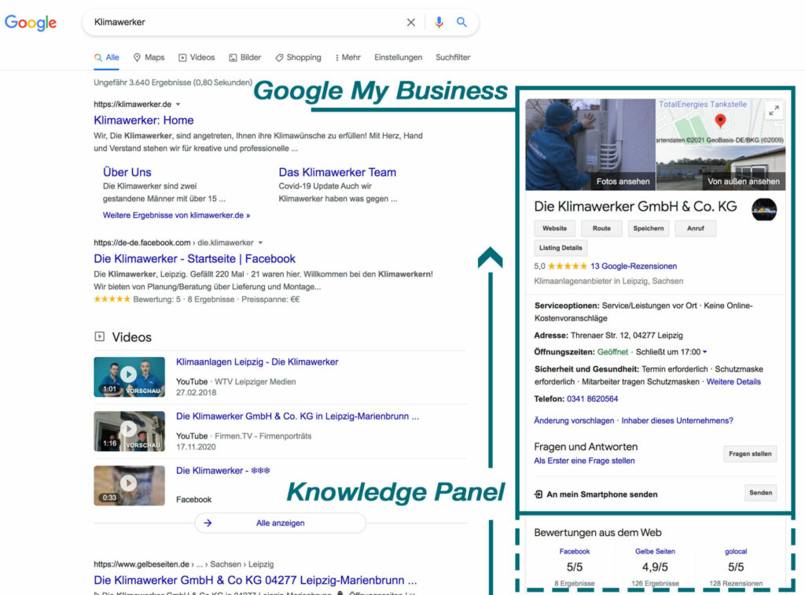Click the Listing Details button
805x595 pixels.
(561, 248)
